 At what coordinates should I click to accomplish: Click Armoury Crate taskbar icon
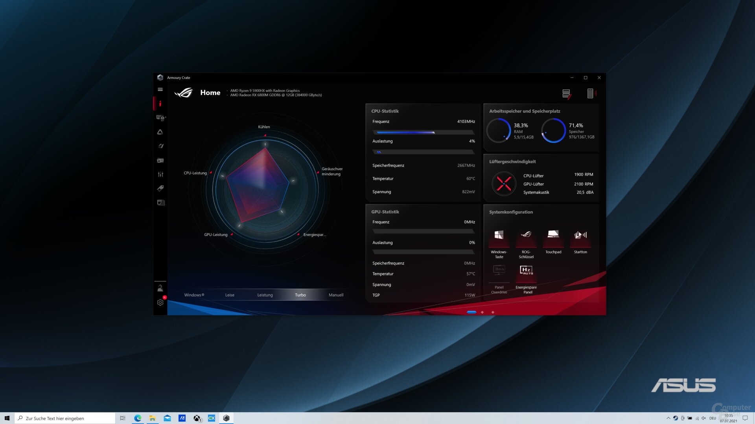click(226, 418)
